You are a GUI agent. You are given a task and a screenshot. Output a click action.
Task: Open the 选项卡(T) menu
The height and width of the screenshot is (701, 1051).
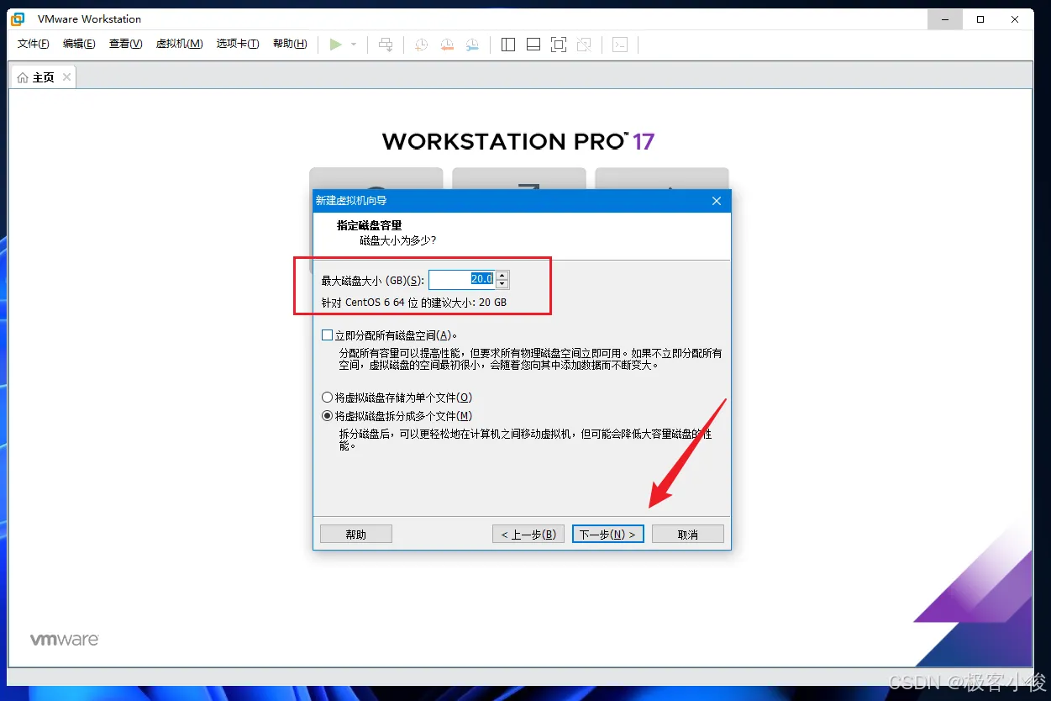click(238, 44)
